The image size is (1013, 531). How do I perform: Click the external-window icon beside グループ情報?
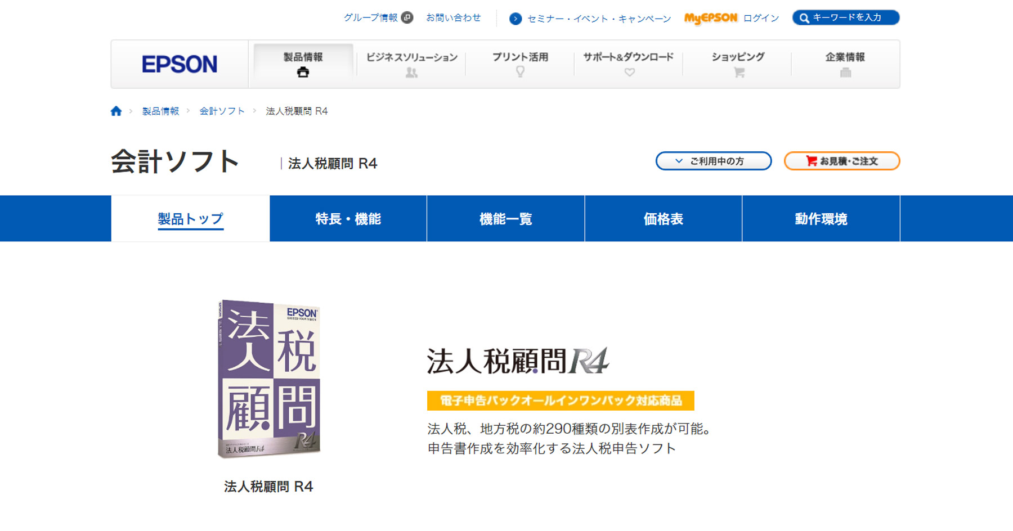click(x=407, y=17)
